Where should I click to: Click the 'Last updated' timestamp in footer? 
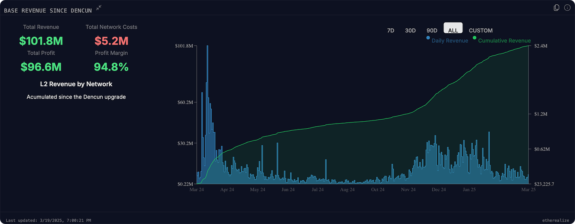(49, 220)
